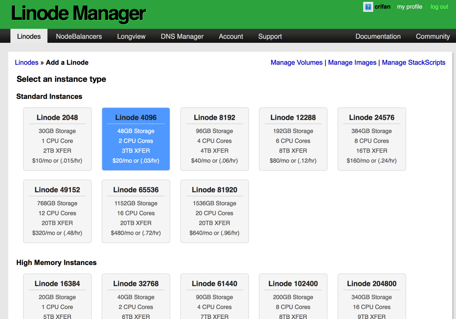Click the crifan username link
The width and height of the screenshot is (456, 319).
[x=382, y=7]
